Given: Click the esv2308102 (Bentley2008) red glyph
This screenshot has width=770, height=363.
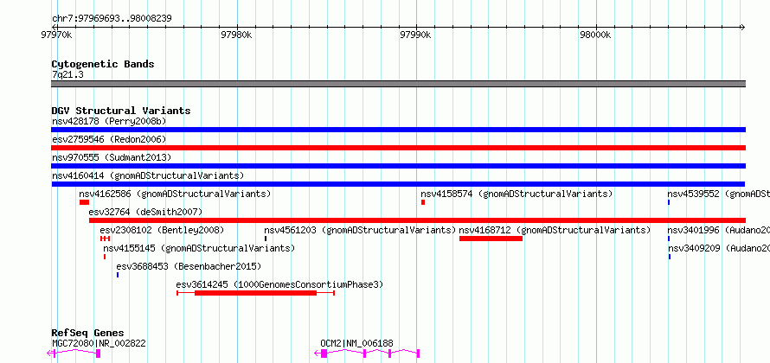Looking at the screenshot, I should pyautogui.click(x=105, y=239).
